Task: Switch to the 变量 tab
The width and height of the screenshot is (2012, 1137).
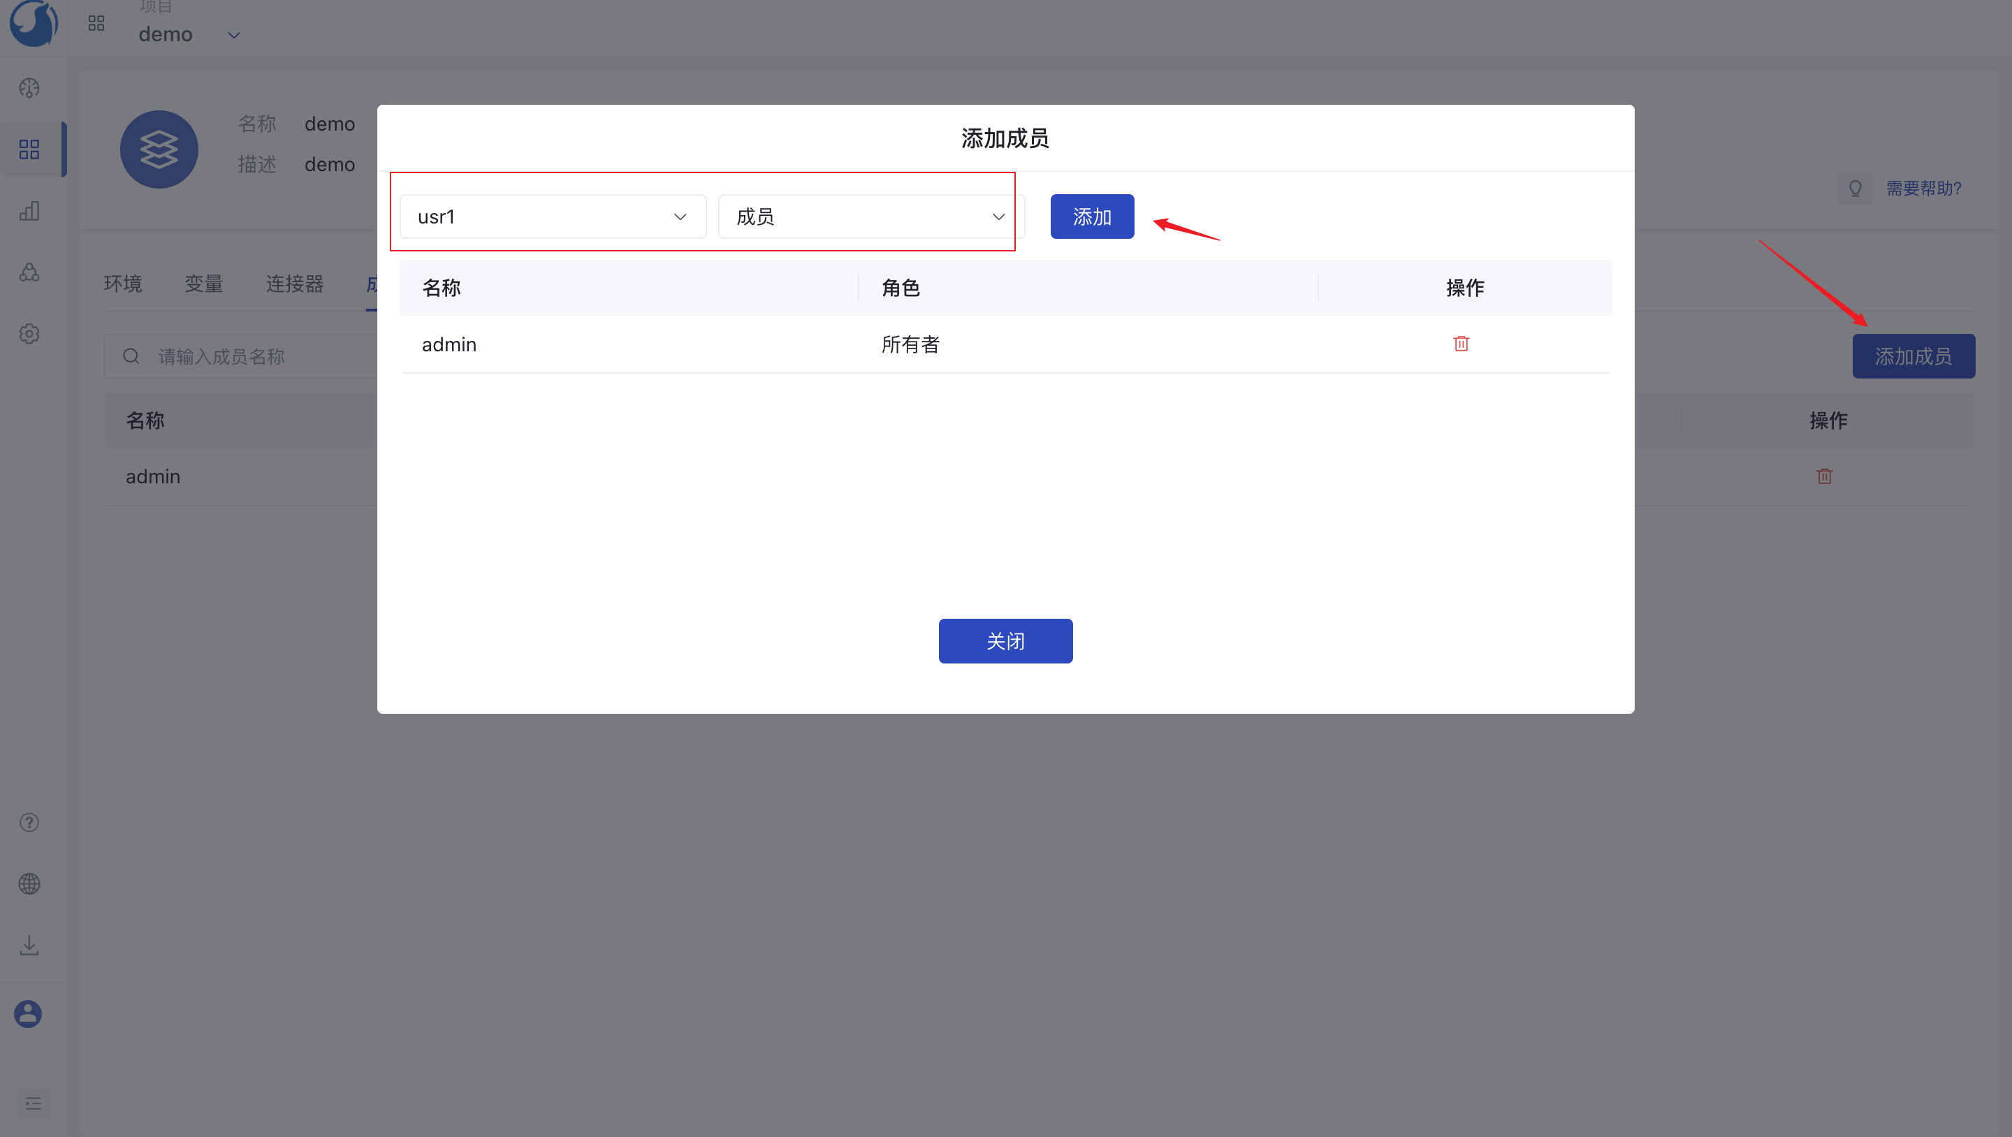Action: click(204, 284)
